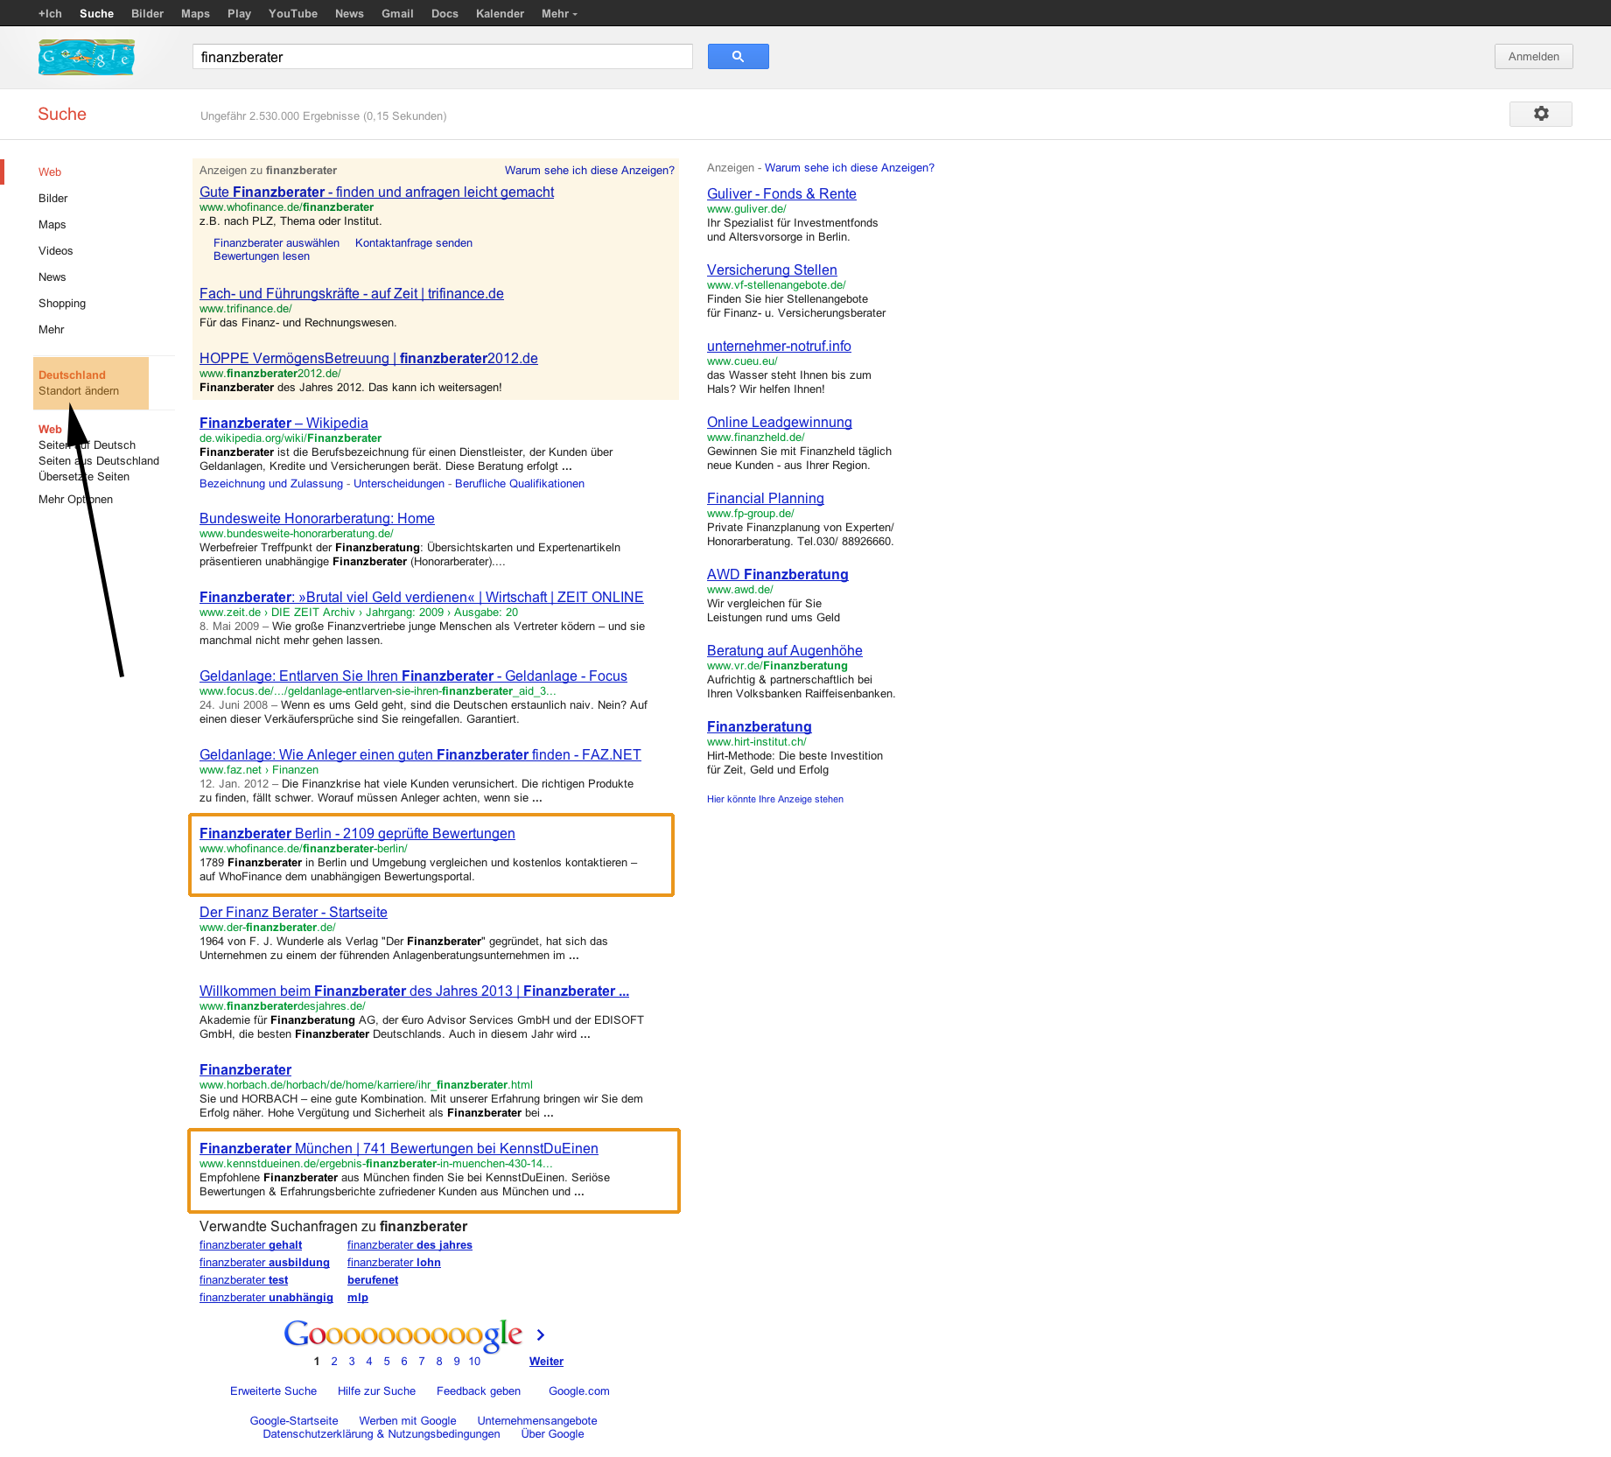Open Play in the top bar
The height and width of the screenshot is (1457, 1611).
pyautogui.click(x=239, y=13)
